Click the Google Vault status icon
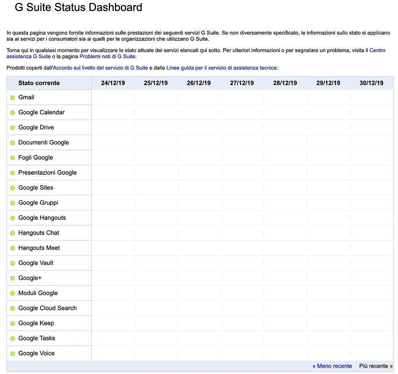Viewport: 398px width, 374px height. (12, 263)
